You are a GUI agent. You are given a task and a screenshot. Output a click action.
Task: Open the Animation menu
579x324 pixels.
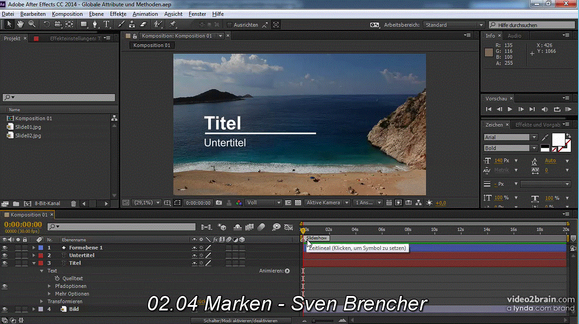pos(145,14)
